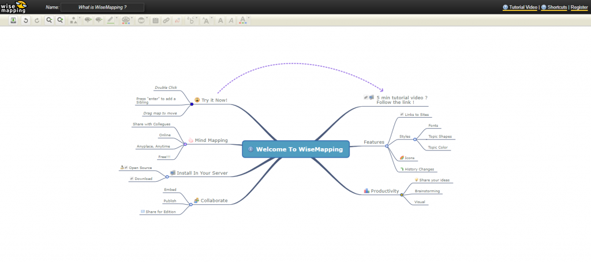Viewport: 591px width, 263px height.
Task: Add a note using the note icon
Action: point(155,20)
